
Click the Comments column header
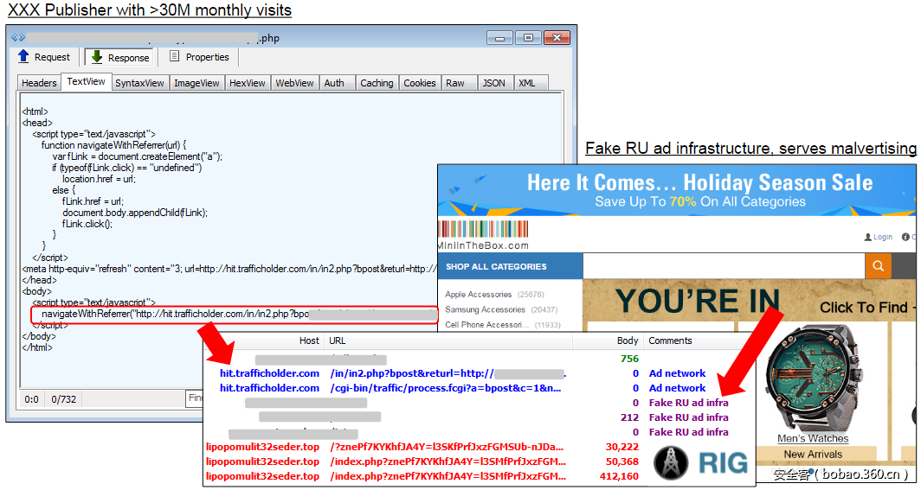tap(670, 340)
